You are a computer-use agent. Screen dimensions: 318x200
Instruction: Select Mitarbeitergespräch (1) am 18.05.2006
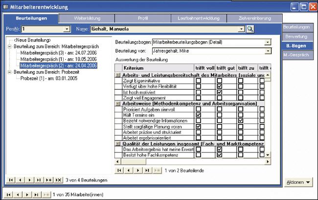(59, 59)
